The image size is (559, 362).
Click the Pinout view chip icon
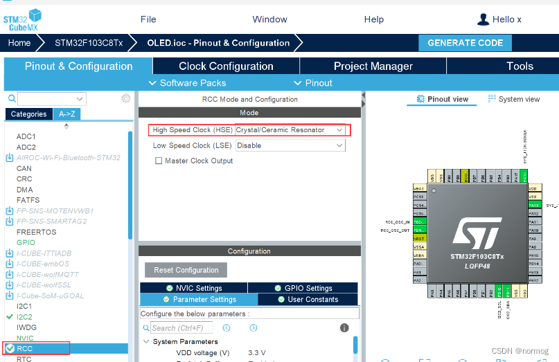pyautogui.click(x=420, y=99)
